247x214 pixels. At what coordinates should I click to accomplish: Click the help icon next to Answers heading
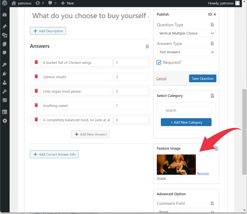[x=147, y=46]
